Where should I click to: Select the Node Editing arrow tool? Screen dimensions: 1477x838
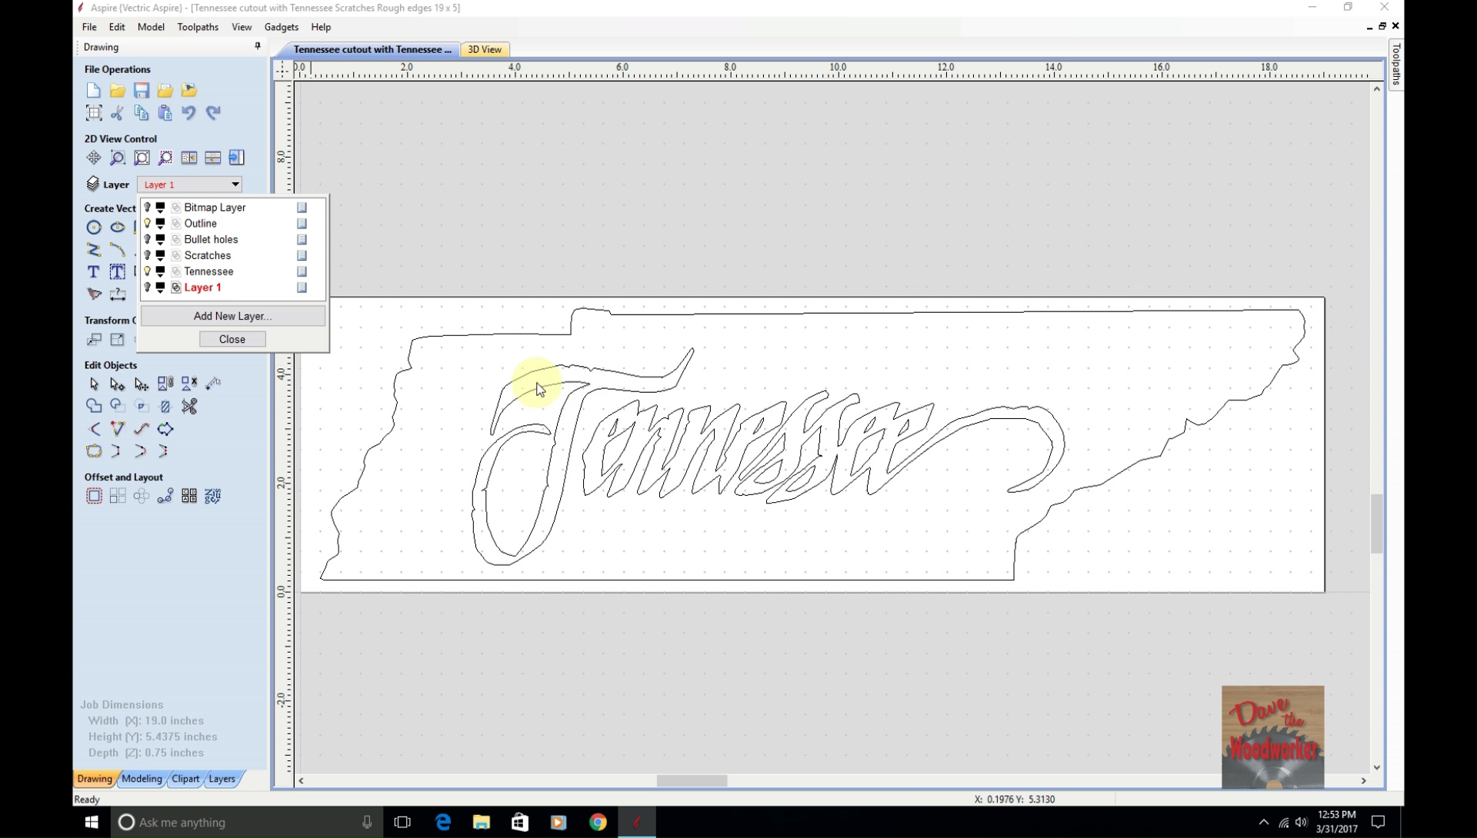[118, 384]
